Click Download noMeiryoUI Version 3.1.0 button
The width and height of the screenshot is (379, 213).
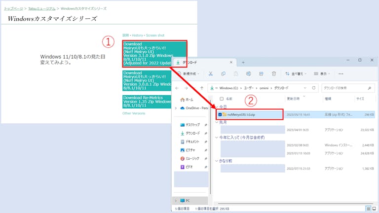[x=154, y=54]
